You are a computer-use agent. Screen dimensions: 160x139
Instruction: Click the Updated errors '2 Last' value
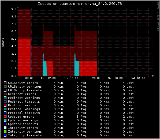click(128, 117)
